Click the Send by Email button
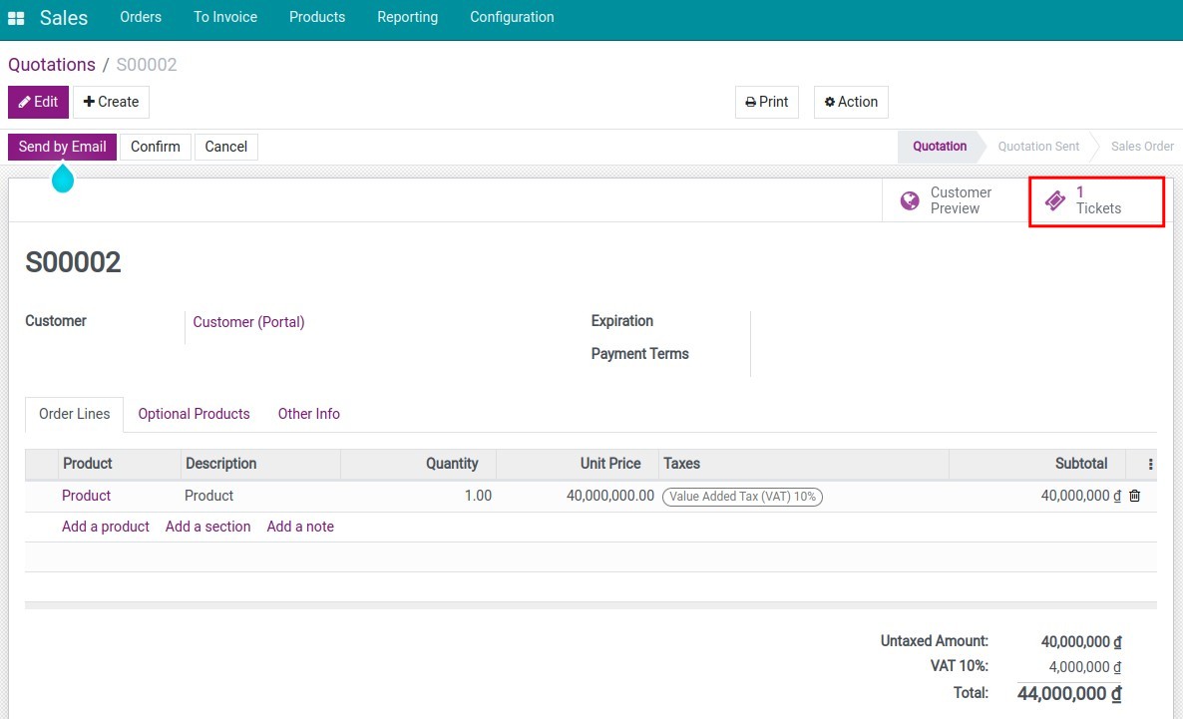This screenshot has height=719, width=1183. 61,146
